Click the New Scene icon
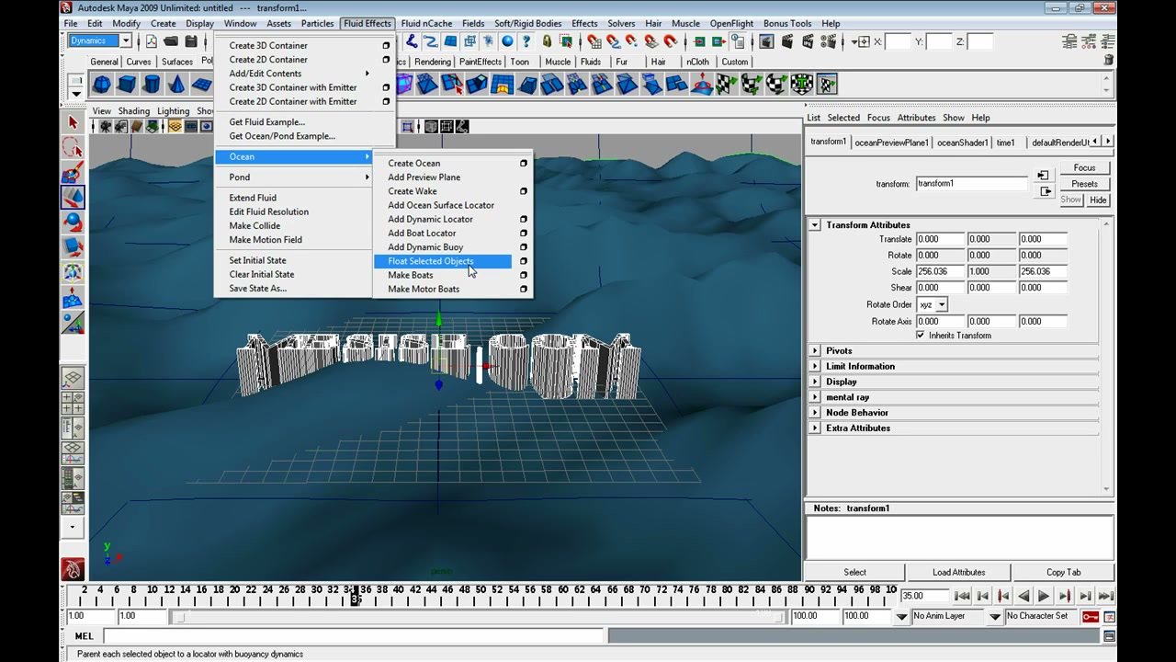This screenshot has height=662, width=1176. [152, 41]
